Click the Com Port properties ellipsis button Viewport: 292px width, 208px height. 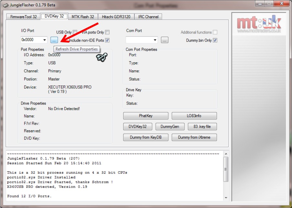point(165,40)
